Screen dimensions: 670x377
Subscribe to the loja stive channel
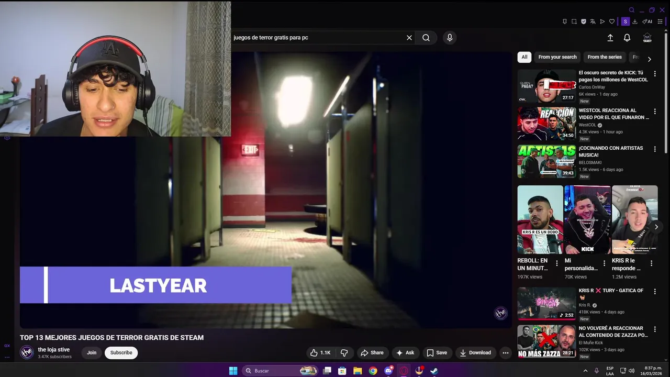pyautogui.click(x=121, y=353)
